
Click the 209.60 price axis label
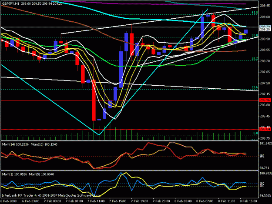265,17
